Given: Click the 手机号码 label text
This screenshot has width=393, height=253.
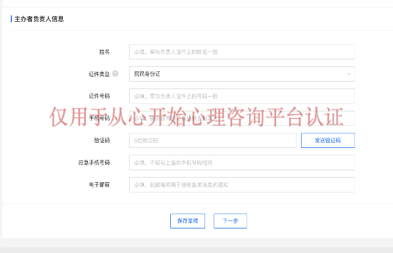Looking at the screenshot, I should point(99,118).
